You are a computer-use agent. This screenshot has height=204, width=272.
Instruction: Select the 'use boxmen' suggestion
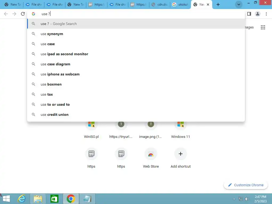[x=136, y=84]
